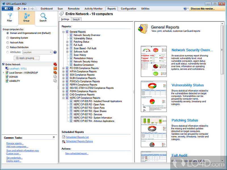Expand PCI DSS Compliance Reports node

[63, 68]
